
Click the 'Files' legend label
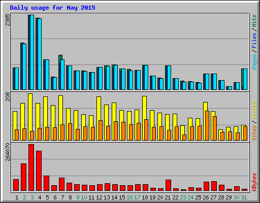pyautogui.click(x=254, y=41)
